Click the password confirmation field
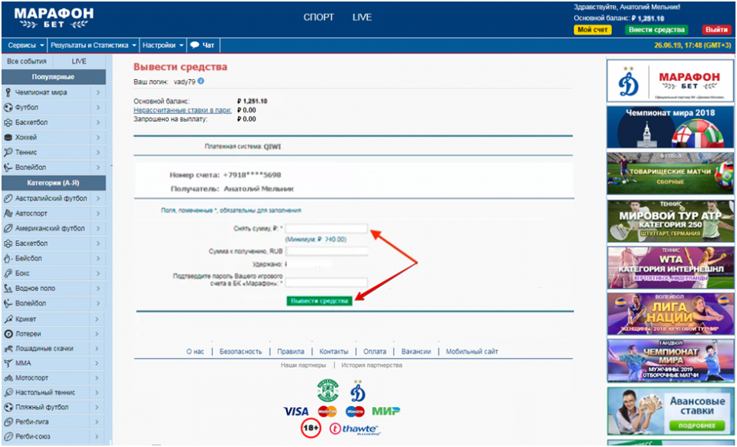The image size is (737, 447). tap(326, 283)
